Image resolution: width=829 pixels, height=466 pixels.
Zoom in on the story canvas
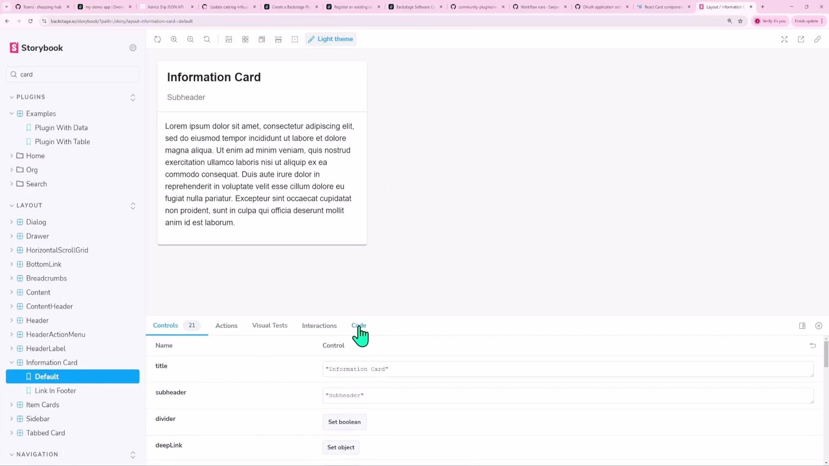click(x=174, y=39)
